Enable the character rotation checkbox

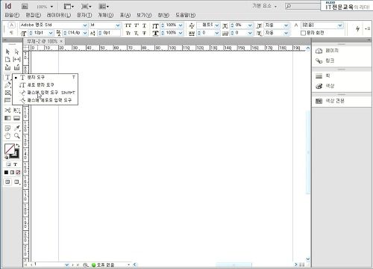pos(303,33)
